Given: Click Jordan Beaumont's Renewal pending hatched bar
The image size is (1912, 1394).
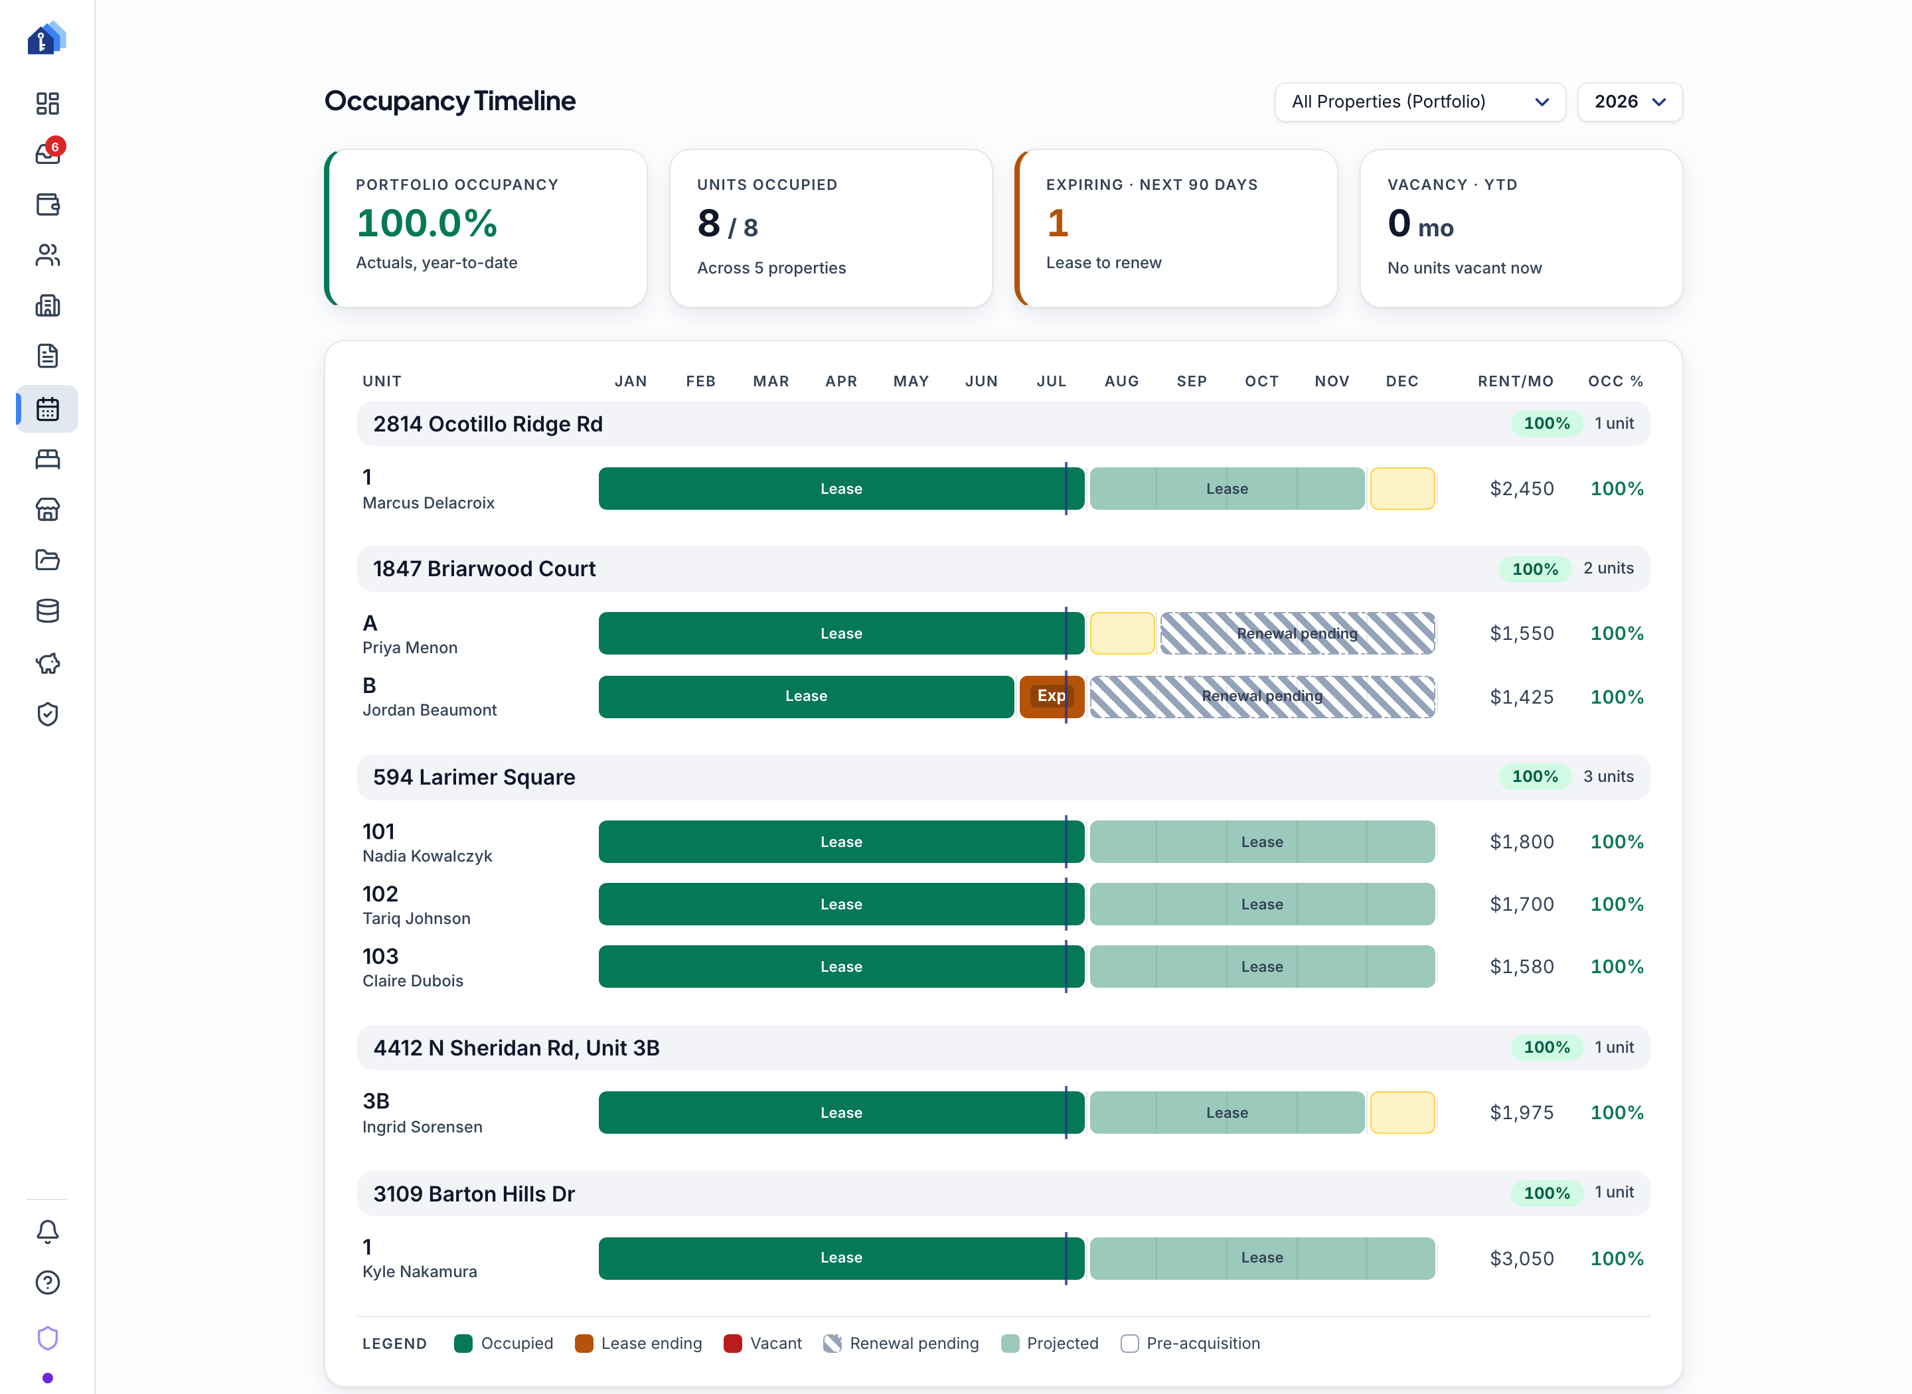Looking at the screenshot, I should point(1262,697).
